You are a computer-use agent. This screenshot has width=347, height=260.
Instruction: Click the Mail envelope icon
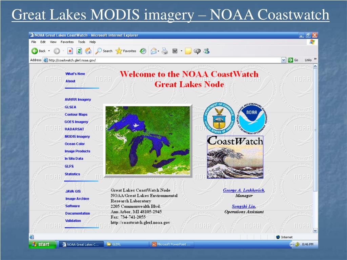154,51
